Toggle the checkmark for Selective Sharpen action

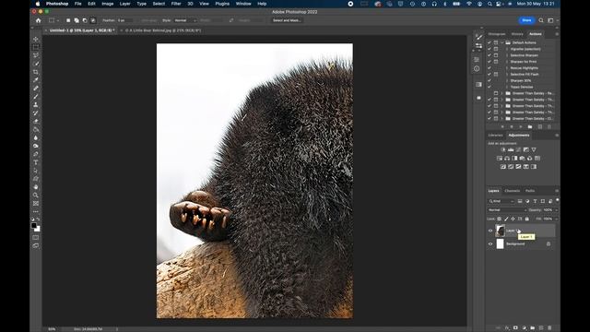[x=490, y=55]
